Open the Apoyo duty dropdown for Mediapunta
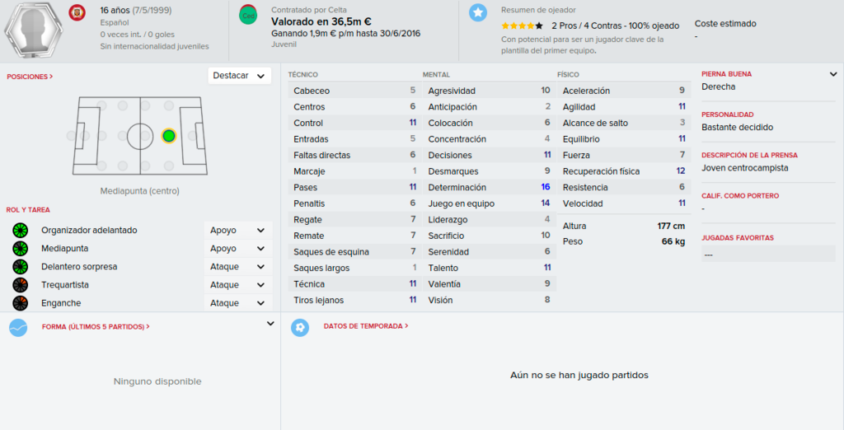Image resolution: width=844 pixels, height=430 pixels. (237, 249)
